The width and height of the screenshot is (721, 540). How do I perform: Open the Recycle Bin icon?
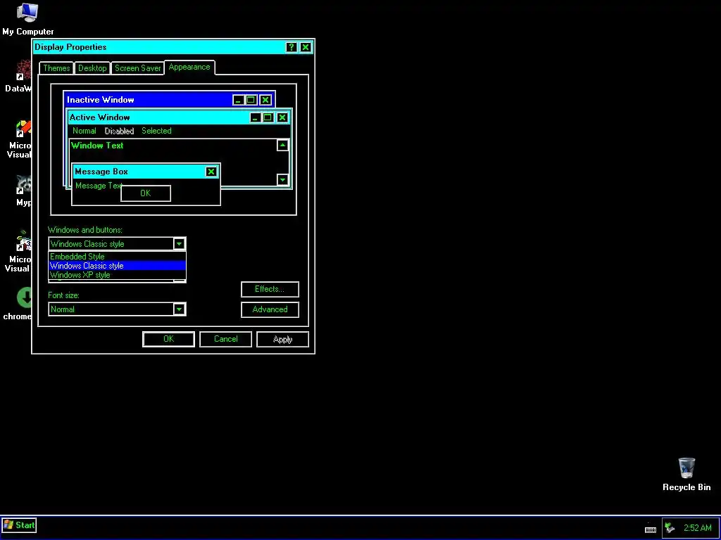pos(686,475)
